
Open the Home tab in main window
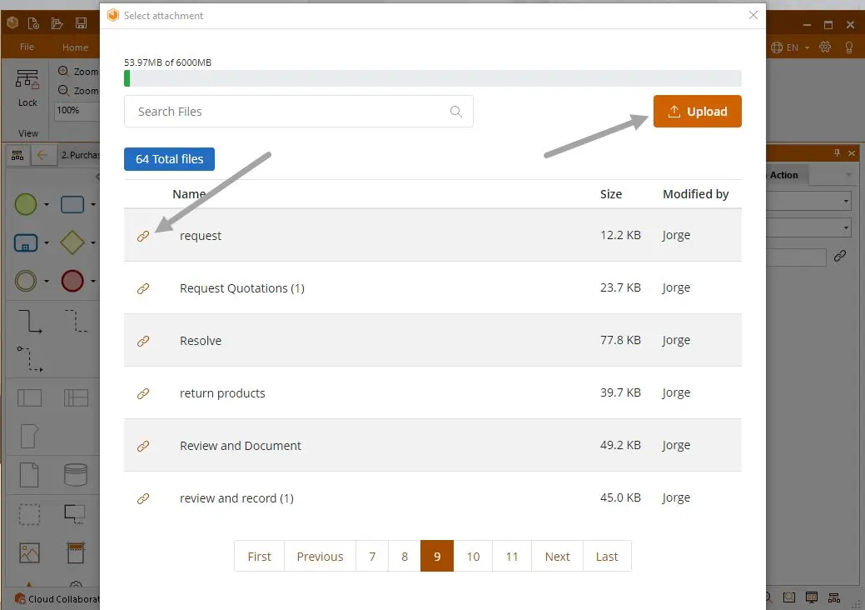[x=75, y=47]
